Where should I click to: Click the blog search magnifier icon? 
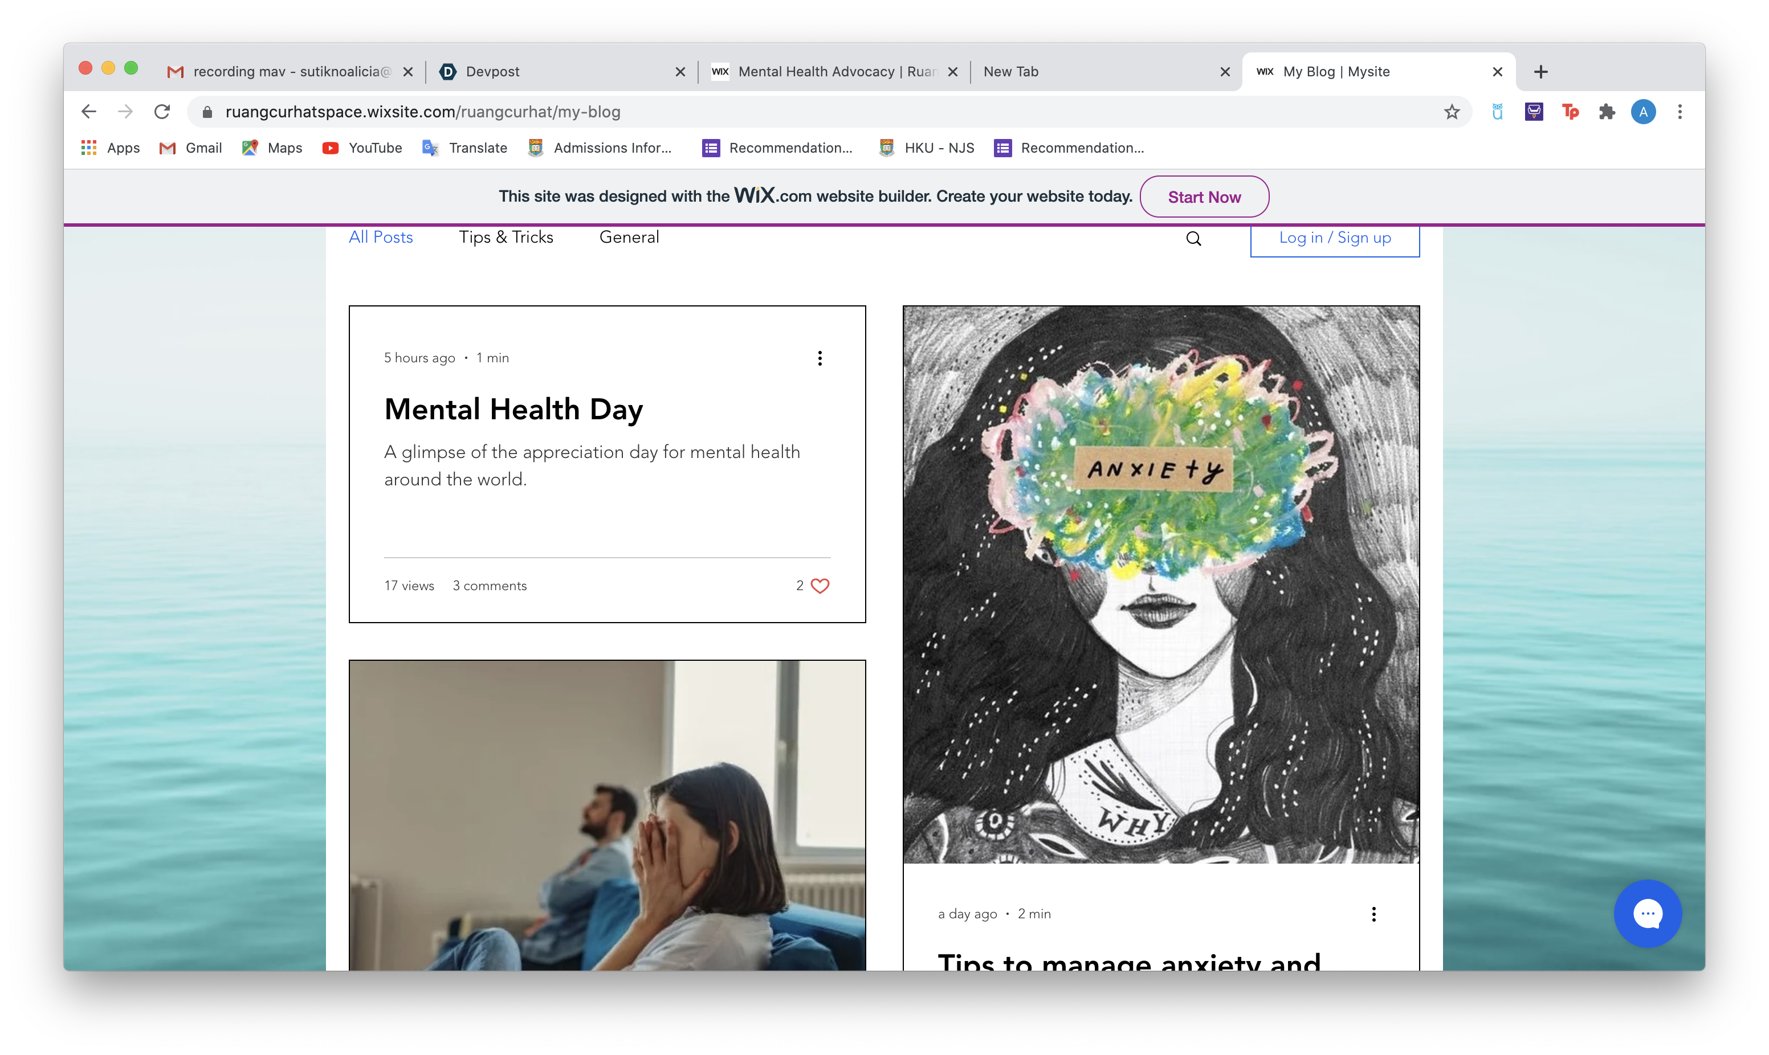[x=1193, y=239]
